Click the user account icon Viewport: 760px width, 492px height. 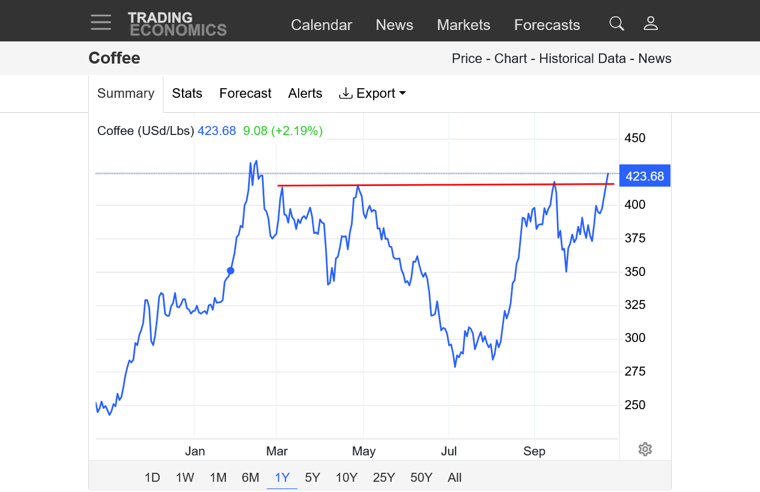tap(651, 24)
